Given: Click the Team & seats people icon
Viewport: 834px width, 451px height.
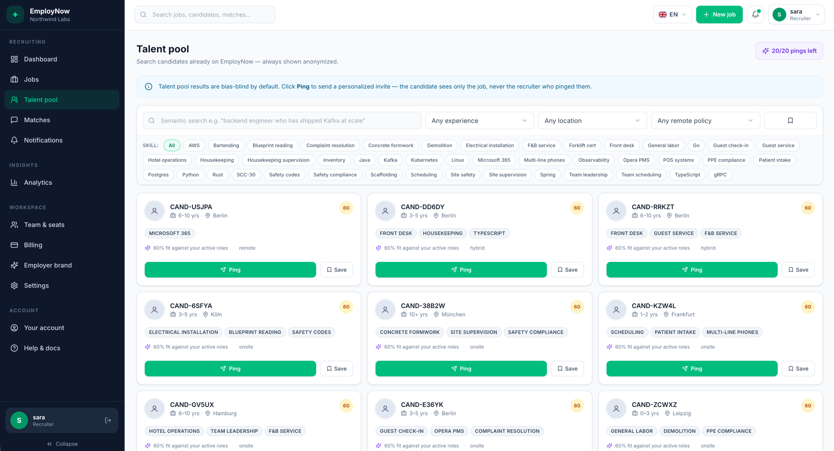Looking at the screenshot, I should tap(14, 225).
